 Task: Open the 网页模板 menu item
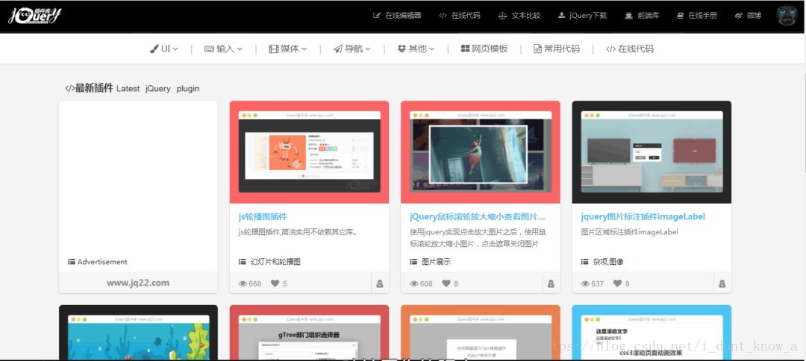484,48
